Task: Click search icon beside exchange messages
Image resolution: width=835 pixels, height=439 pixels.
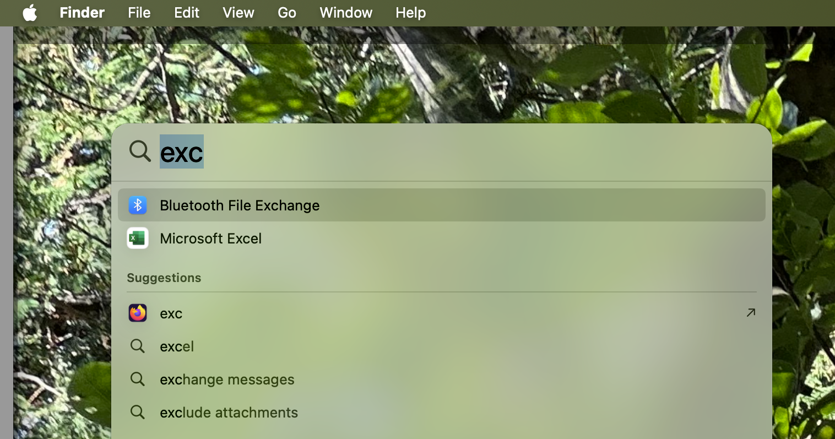Action: 138,380
